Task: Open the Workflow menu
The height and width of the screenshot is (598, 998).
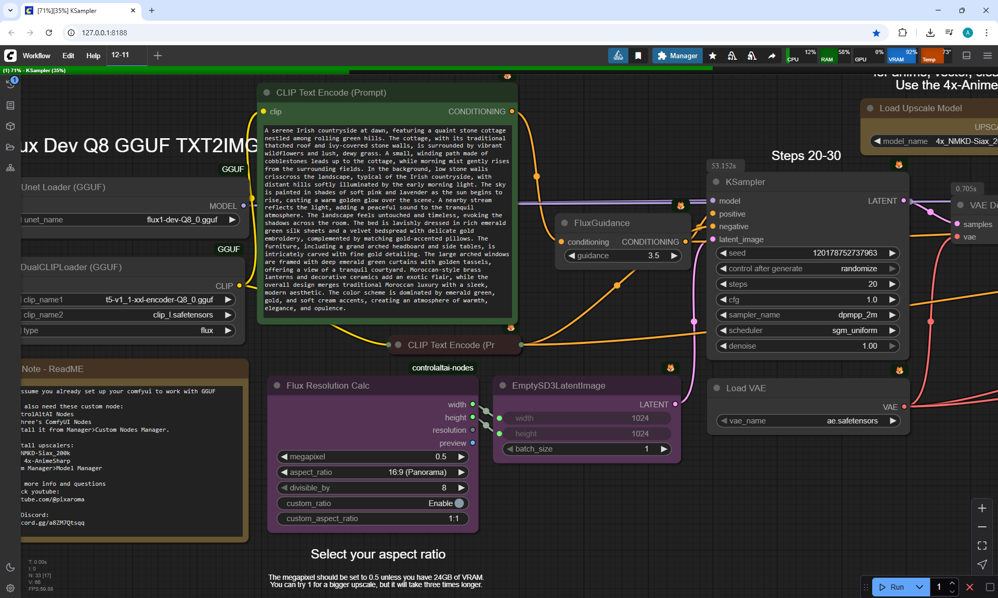Action: coord(36,56)
